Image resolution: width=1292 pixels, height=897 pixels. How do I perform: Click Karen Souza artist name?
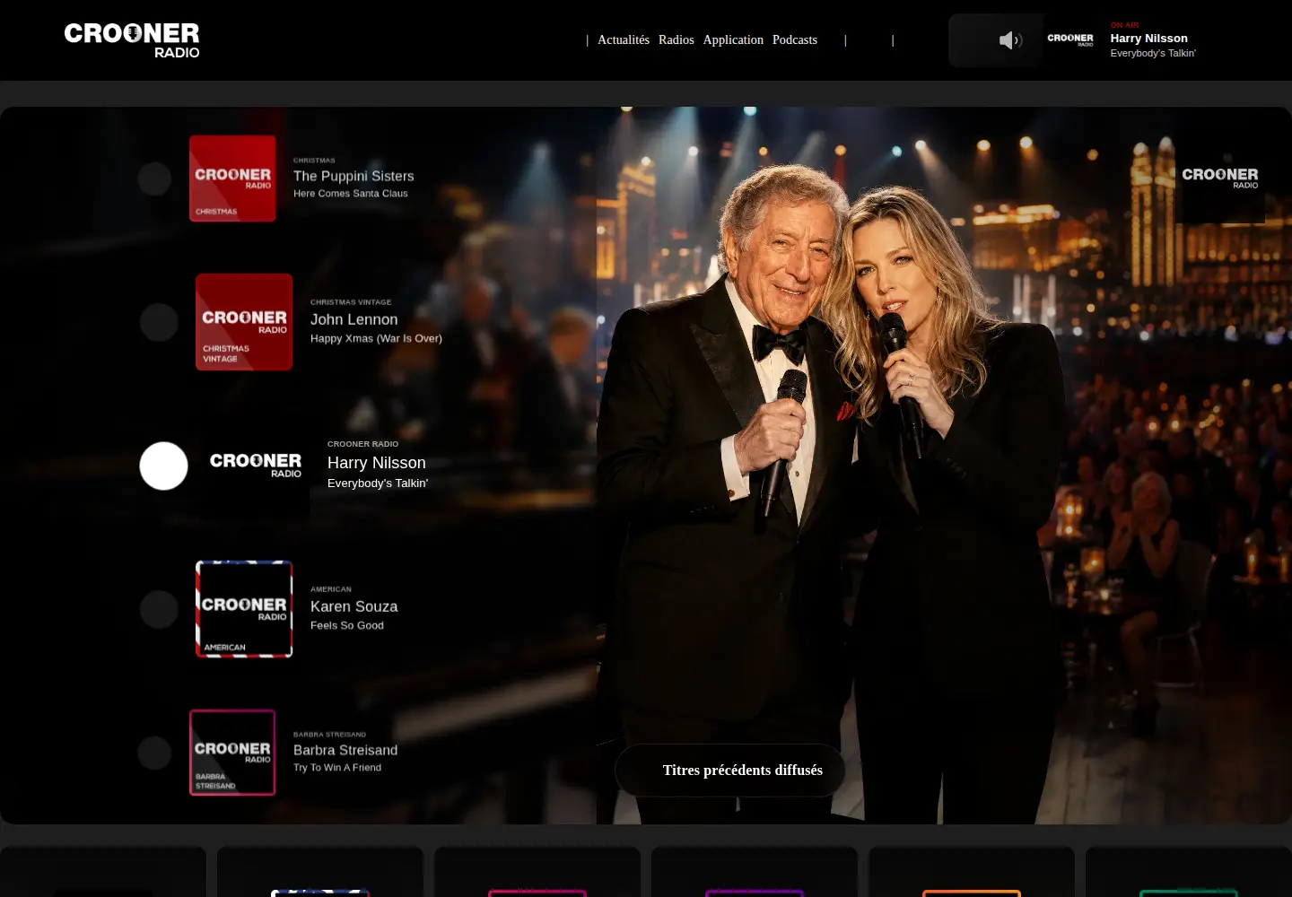click(x=354, y=606)
